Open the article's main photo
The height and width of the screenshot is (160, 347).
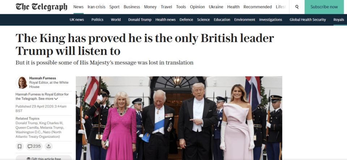[179, 118]
